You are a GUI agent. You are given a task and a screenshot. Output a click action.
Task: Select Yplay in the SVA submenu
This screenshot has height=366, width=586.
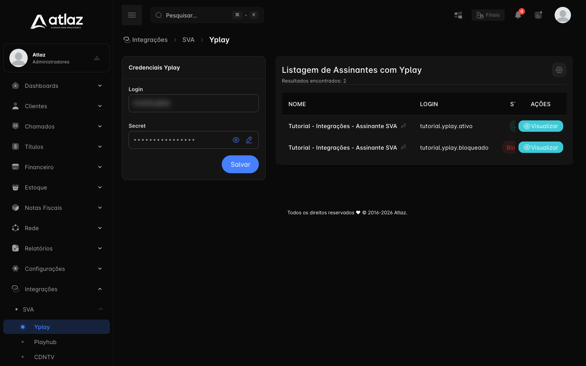pyautogui.click(x=57, y=327)
